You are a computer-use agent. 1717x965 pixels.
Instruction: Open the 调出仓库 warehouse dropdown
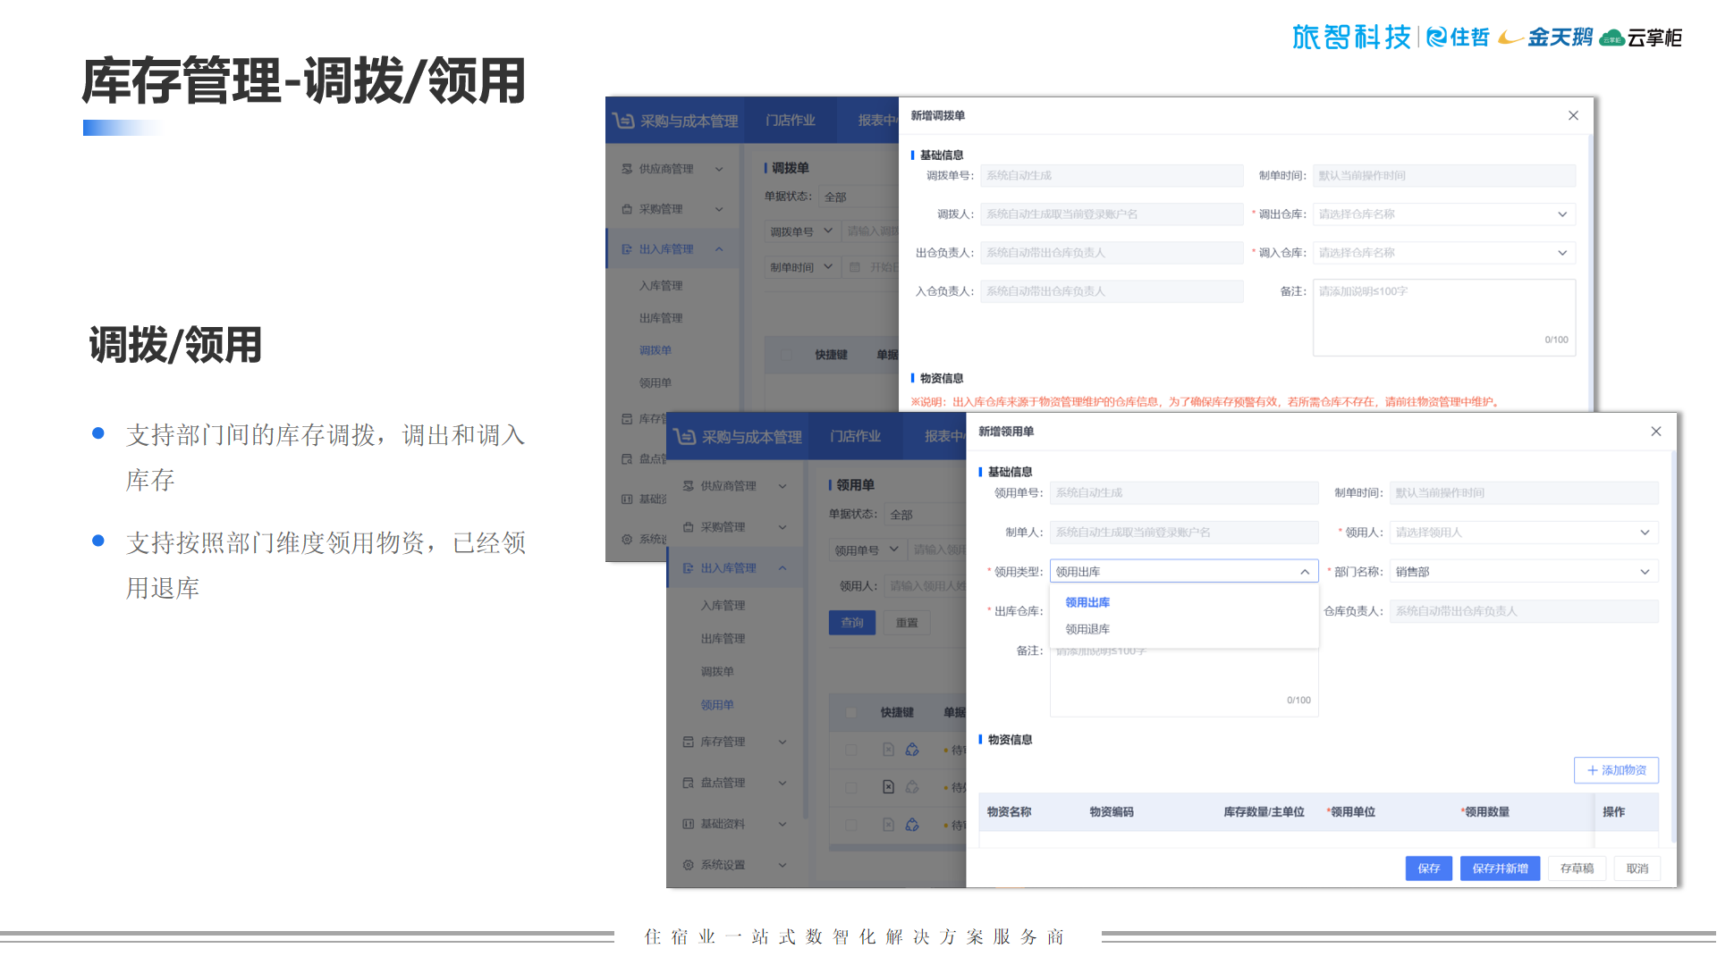[1442, 214]
